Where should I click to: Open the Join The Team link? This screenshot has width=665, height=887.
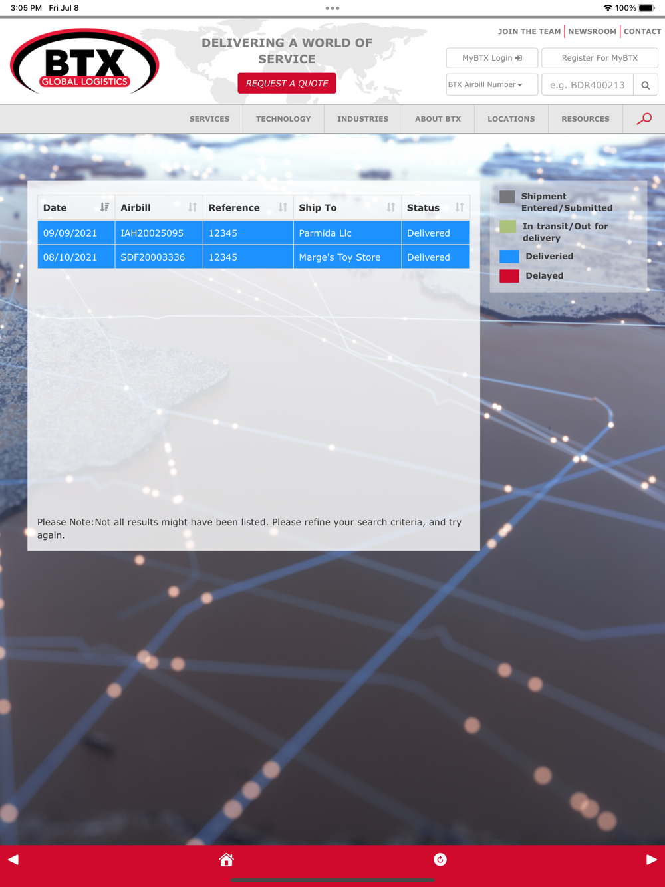(x=529, y=31)
